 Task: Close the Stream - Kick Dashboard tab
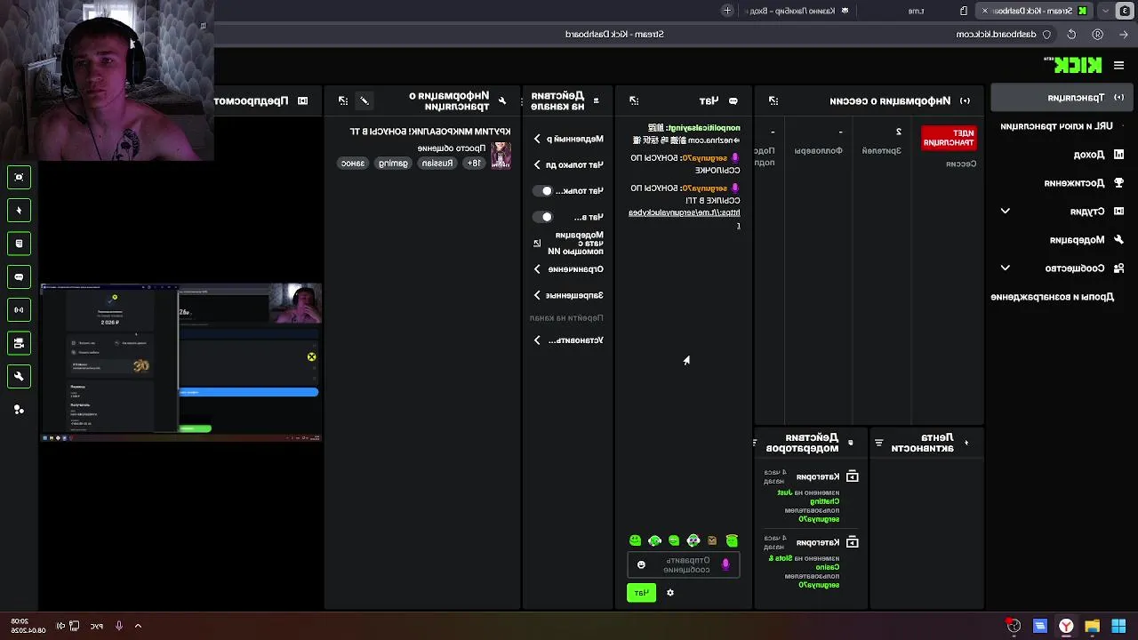[x=984, y=11]
